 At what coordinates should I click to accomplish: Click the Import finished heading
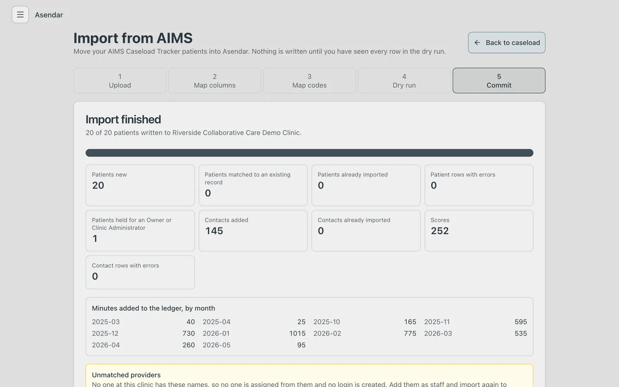coord(123,119)
